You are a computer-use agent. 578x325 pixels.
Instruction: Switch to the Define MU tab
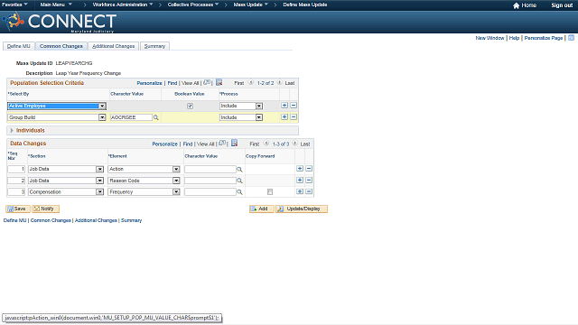click(x=19, y=46)
